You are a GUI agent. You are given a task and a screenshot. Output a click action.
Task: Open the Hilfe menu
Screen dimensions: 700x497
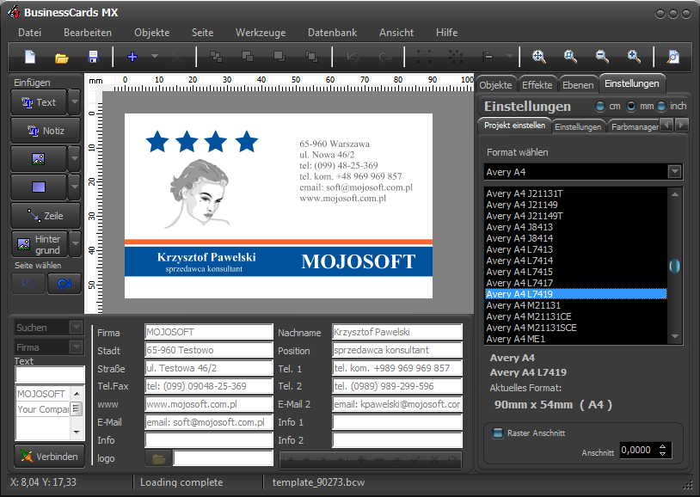click(446, 33)
